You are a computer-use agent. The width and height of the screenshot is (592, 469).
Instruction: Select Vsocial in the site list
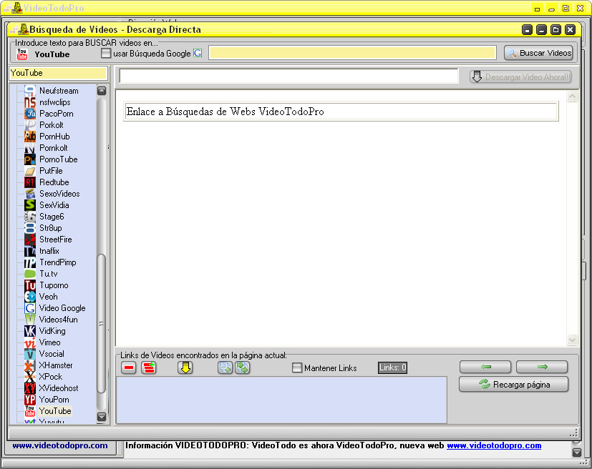tap(52, 354)
